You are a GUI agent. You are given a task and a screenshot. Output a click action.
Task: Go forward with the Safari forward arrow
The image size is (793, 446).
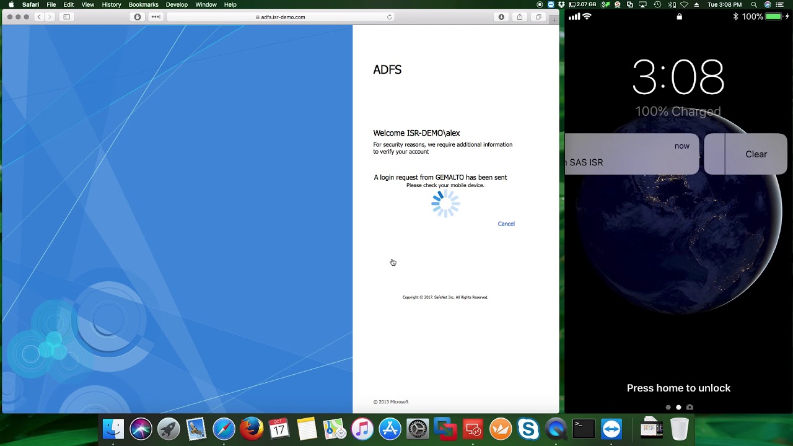[50, 17]
